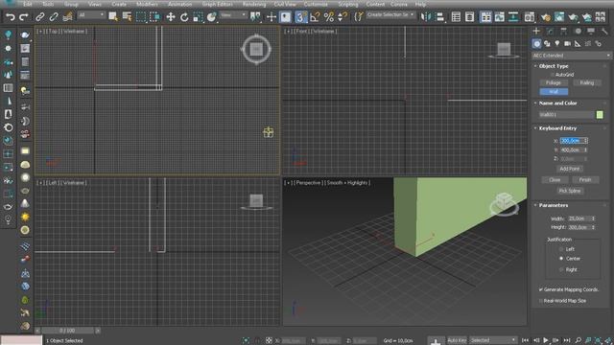Toggle the Generate Mapping Coords checkbox
Screen dimensions: 614x345
pos(541,289)
